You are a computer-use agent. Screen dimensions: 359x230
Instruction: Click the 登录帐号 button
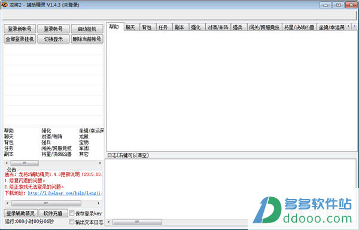pyautogui.click(x=53, y=29)
